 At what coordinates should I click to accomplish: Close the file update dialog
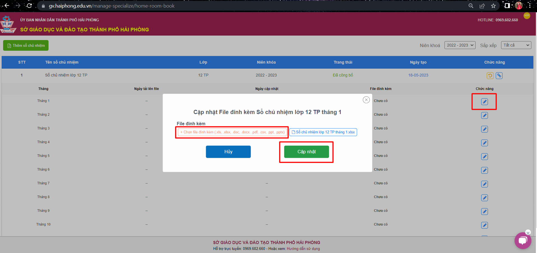click(x=366, y=100)
